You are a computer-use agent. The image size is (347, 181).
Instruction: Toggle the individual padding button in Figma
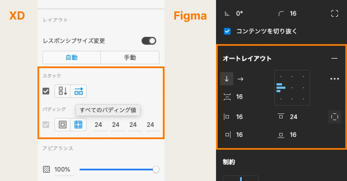[x=335, y=117]
